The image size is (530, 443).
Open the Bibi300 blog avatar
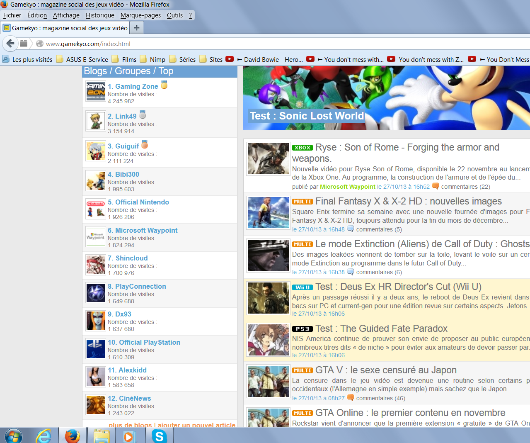(96, 181)
